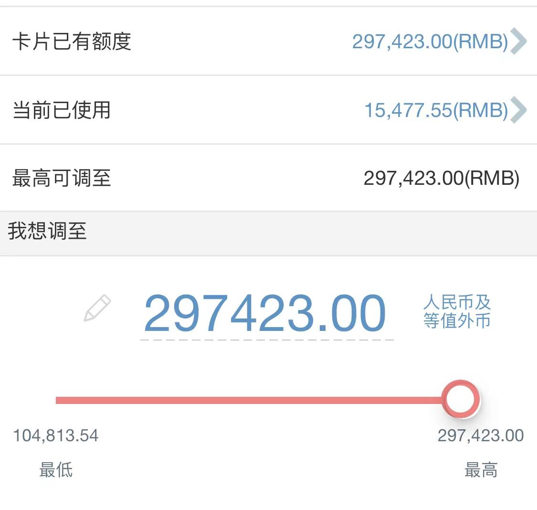This screenshot has width=537, height=510.
Task: Click the minimum value 104,813.54
Action: pos(55,436)
